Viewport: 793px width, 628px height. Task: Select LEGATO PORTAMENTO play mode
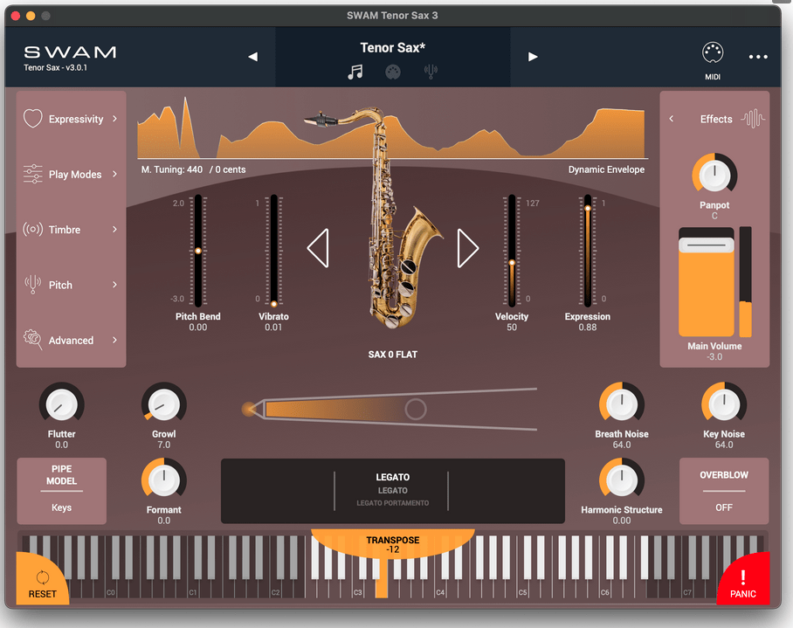[392, 503]
